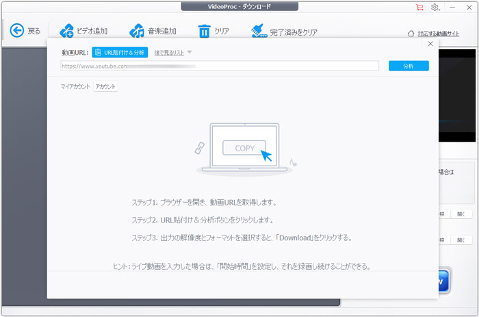
Task: Click the 動画URL input field
Action: [219, 66]
